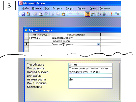Open the Справка menu
Screen dimensions: 136x102
tap(104, 9)
